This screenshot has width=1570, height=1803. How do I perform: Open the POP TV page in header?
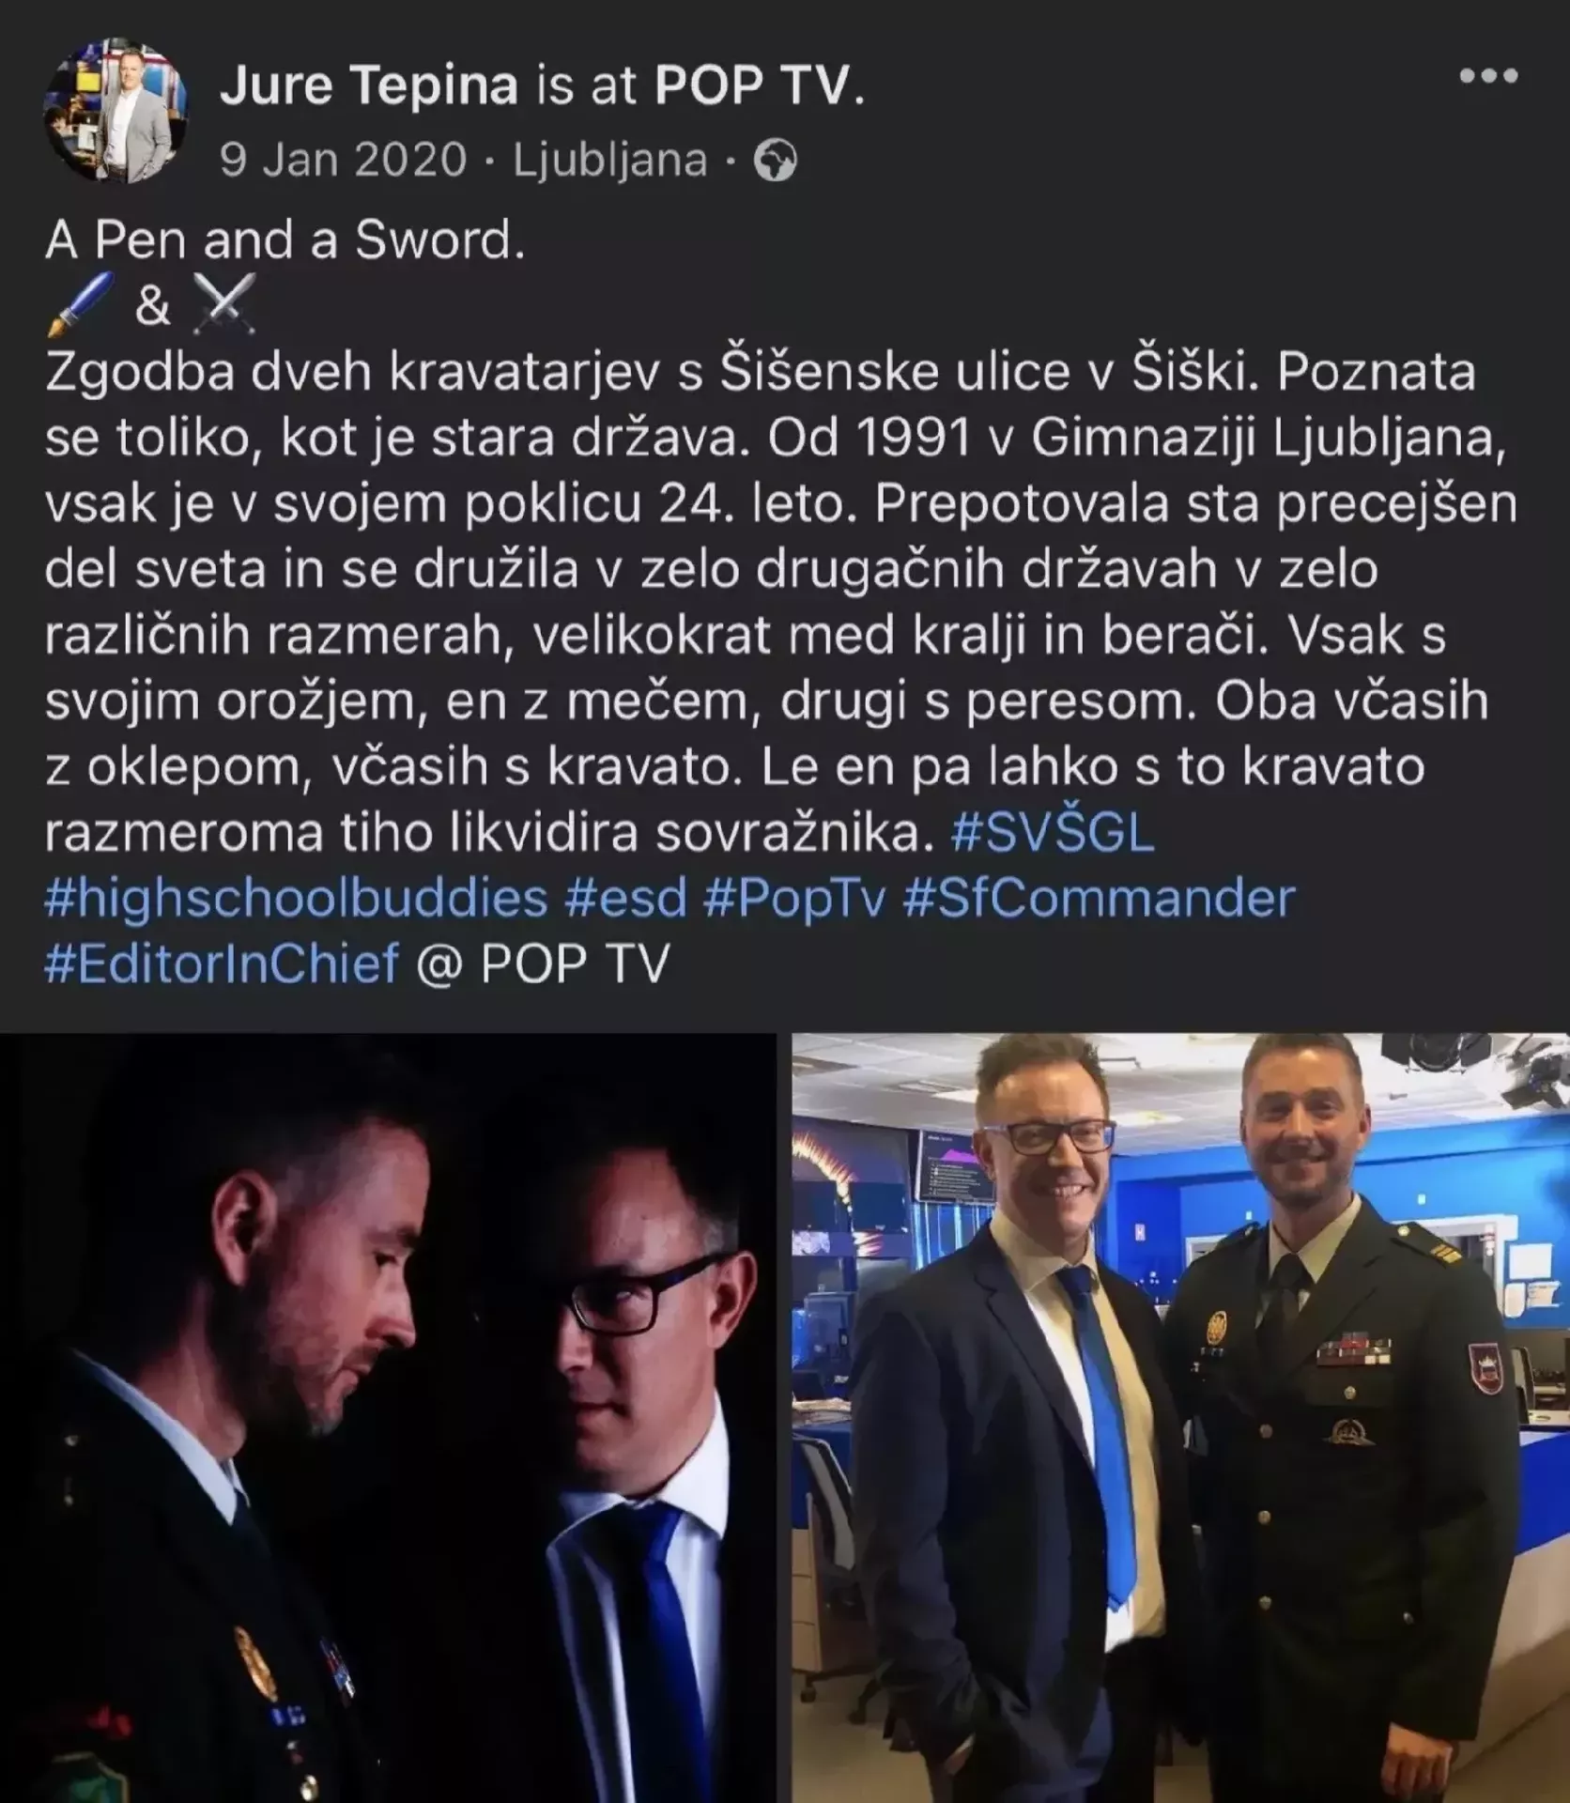click(x=759, y=86)
